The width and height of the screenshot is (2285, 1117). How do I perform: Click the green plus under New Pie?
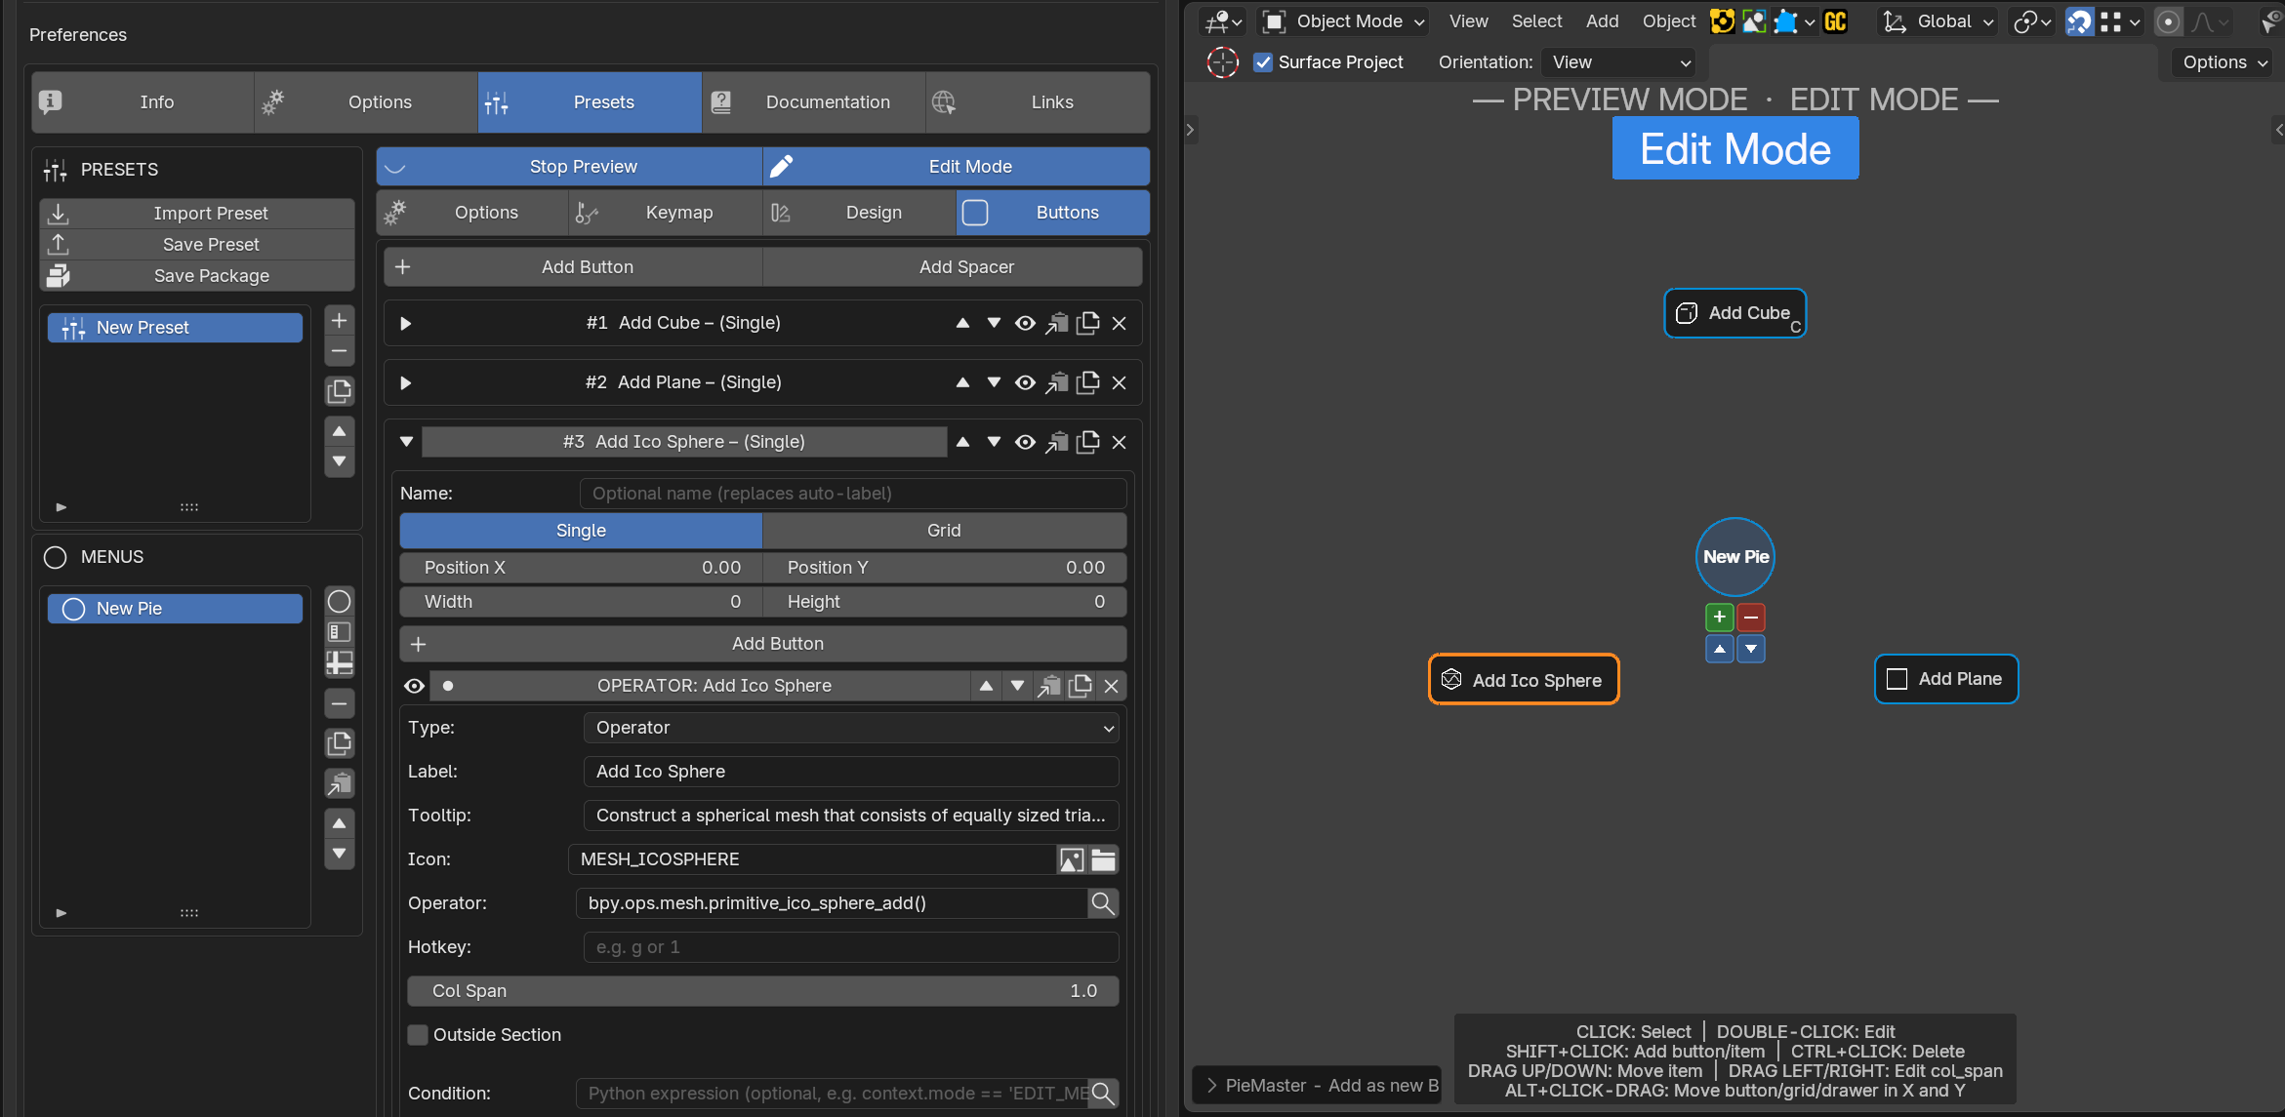[1720, 617]
